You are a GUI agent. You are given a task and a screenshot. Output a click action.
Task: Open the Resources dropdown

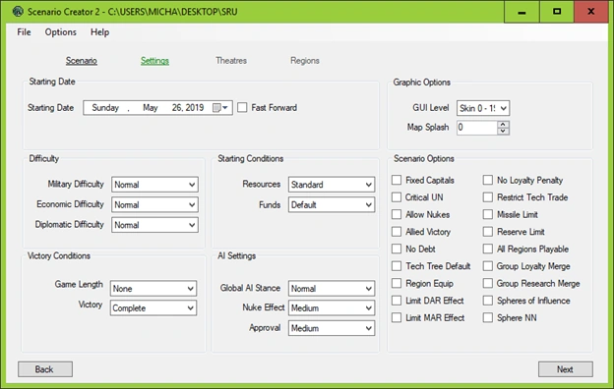[x=332, y=184]
